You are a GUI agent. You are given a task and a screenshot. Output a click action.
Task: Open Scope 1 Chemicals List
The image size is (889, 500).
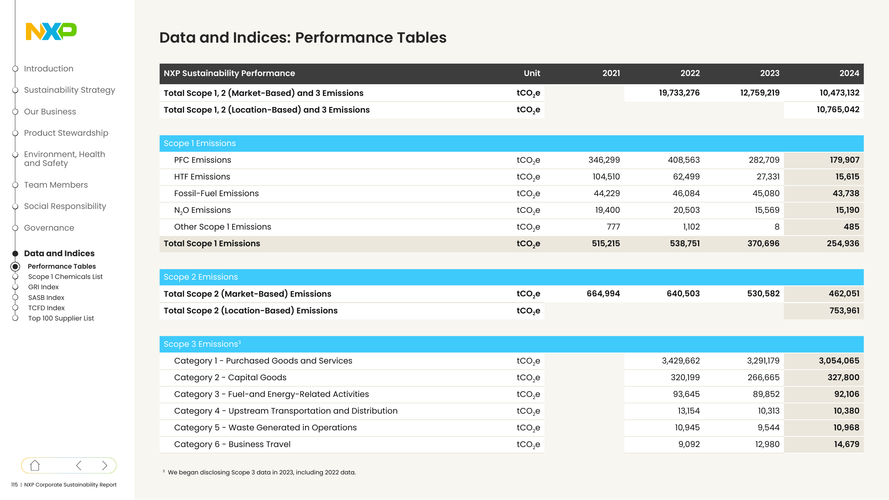[65, 276]
